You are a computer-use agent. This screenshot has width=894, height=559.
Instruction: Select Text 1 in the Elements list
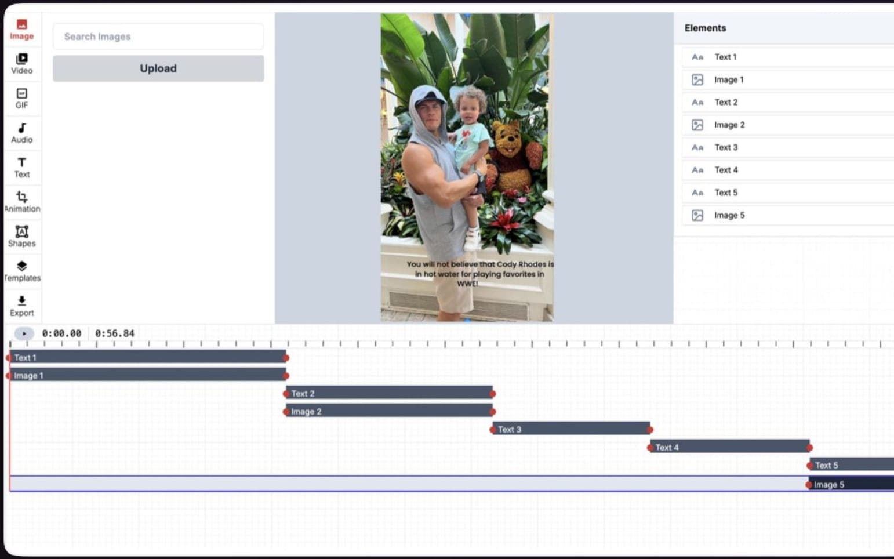787,57
